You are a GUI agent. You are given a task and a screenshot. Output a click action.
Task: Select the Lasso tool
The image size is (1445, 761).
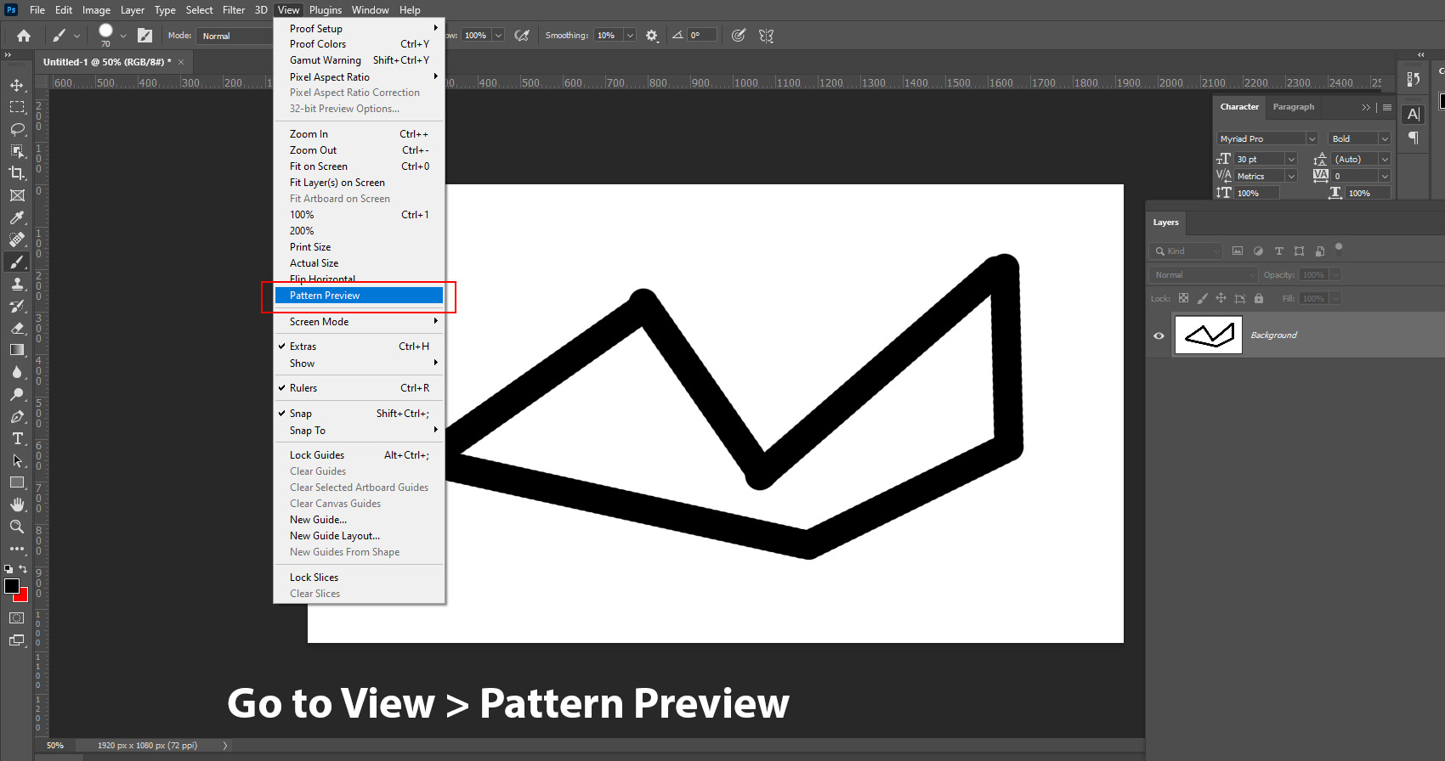click(x=17, y=129)
